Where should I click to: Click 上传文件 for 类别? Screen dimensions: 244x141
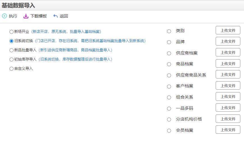coord(228,30)
